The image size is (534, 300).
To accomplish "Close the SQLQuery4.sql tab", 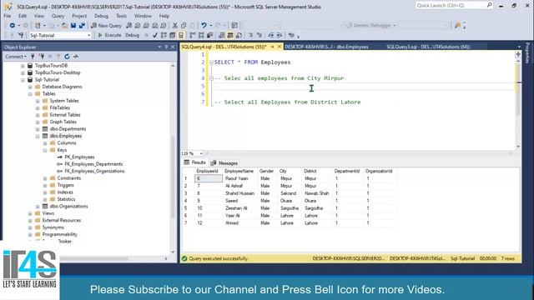I will coord(280,47).
